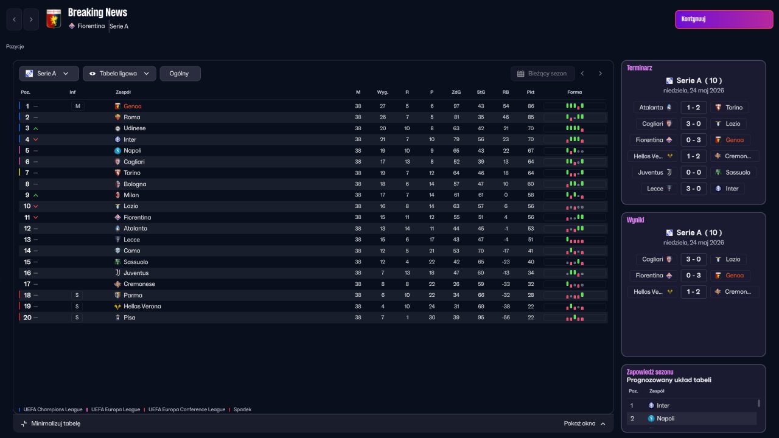This screenshot has width=779, height=438.
Task: Use the Zapowiedź sezonu panel scrollbar
Action: 758,403
